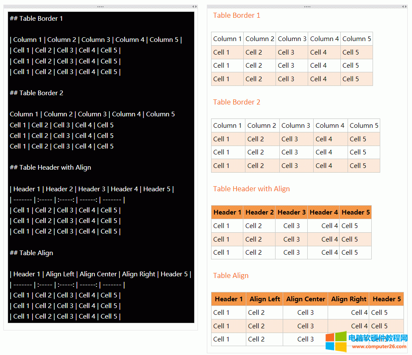Place cursor on "## Table Border 1" editor line

[x=36, y=19]
